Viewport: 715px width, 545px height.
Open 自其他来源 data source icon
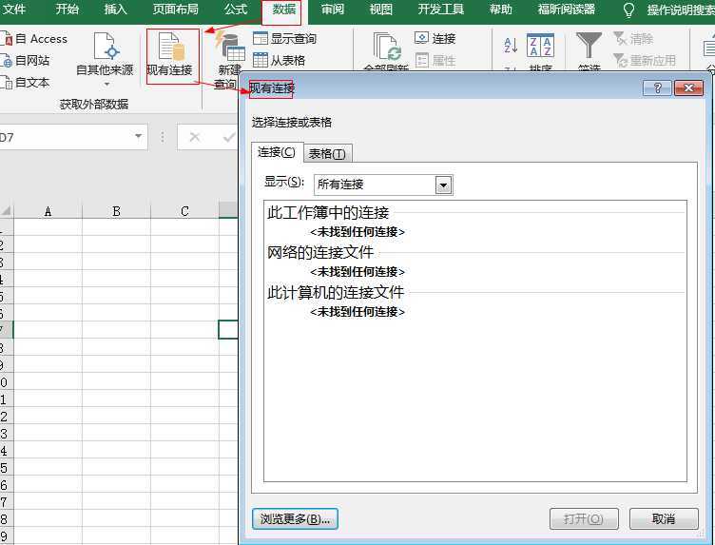[106, 46]
